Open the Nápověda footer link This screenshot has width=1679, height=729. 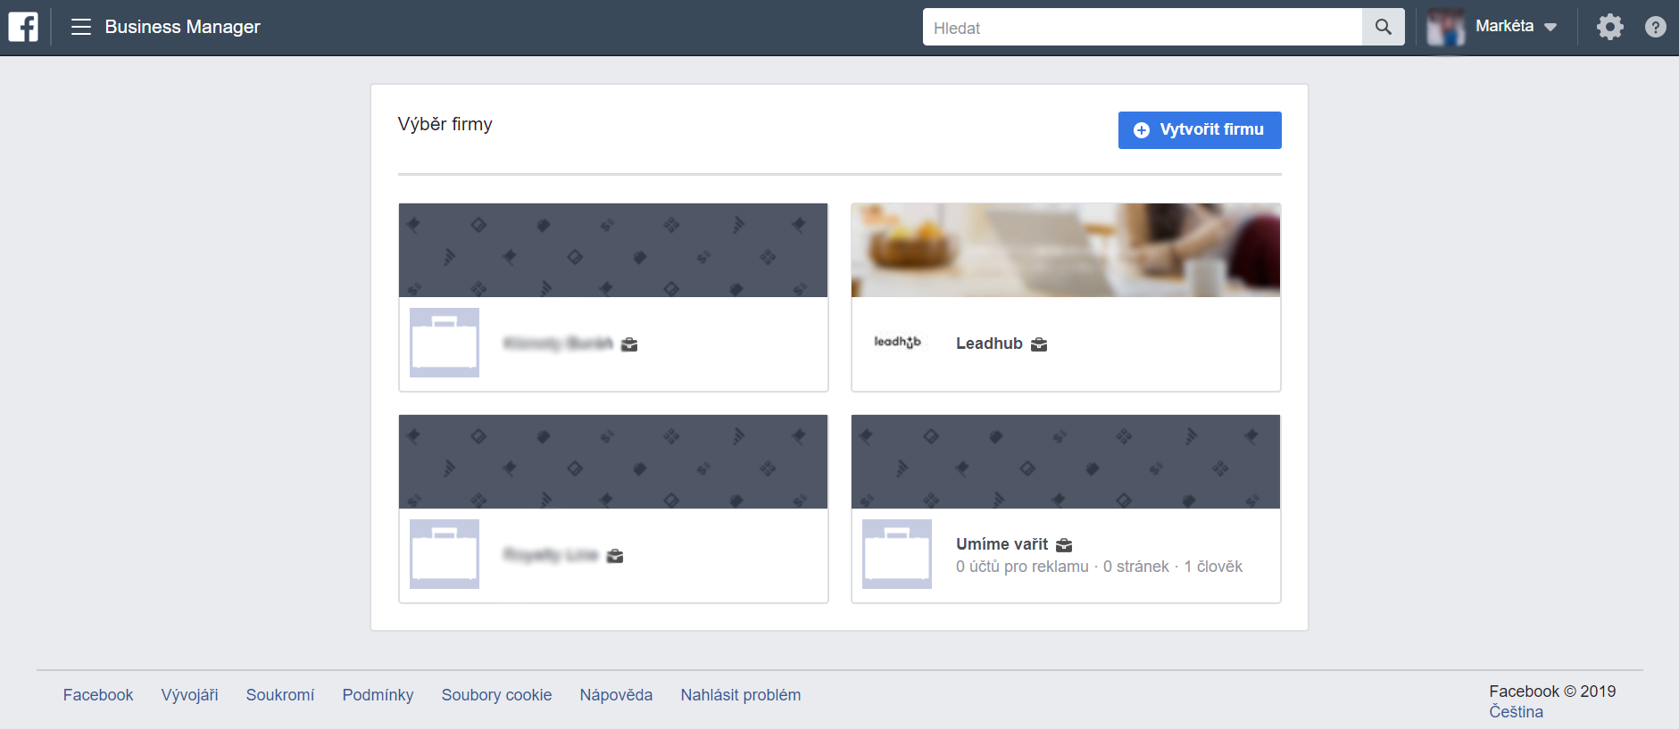(x=616, y=695)
